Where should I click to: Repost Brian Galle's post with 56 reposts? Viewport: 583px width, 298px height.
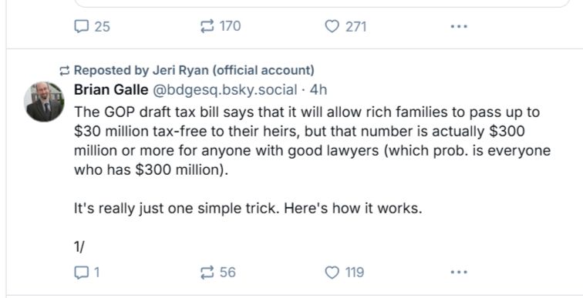(218, 273)
